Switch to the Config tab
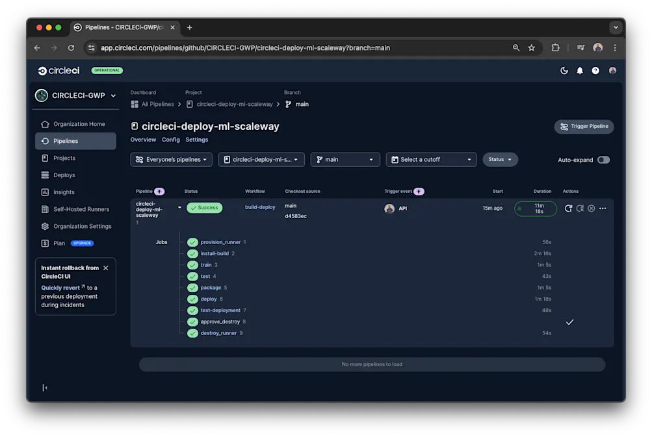The image size is (652, 437). tap(170, 140)
